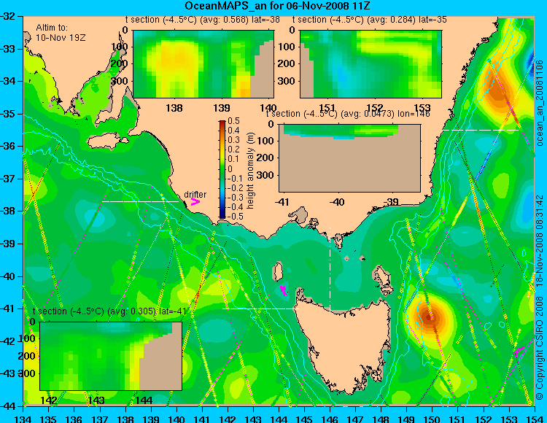This screenshot has width=547, height=423.
Task: Select King Island in Bass Strait
Action: point(278,271)
